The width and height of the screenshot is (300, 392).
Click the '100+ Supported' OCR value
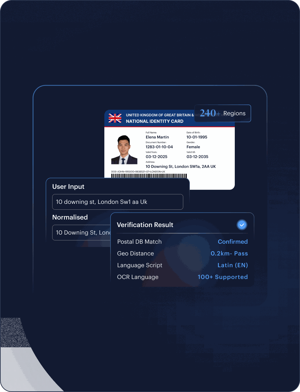pyautogui.click(x=223, y=277)
